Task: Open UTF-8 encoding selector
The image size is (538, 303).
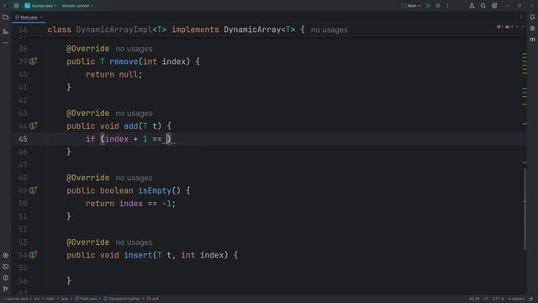Action: (x=498, y=299)
